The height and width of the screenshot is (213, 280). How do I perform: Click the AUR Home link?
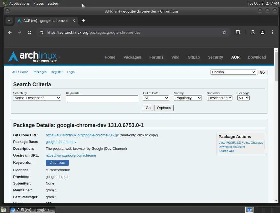(x=20, y=72)
